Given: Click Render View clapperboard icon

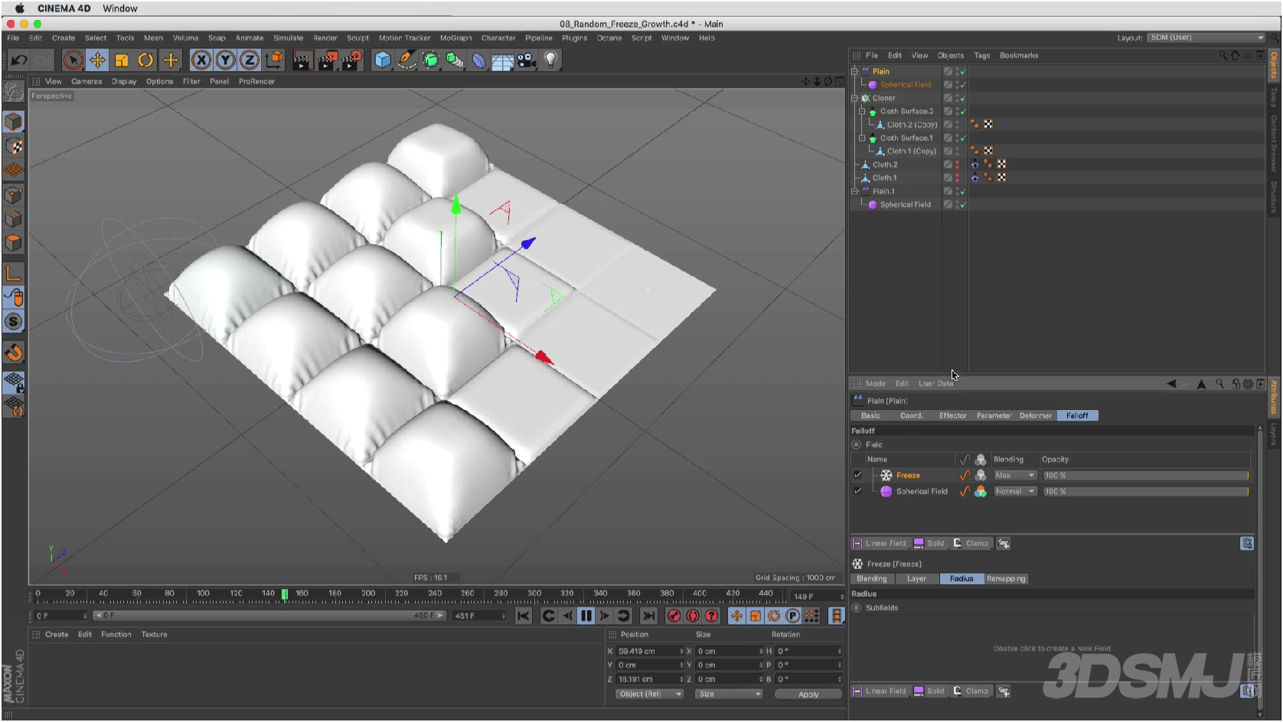Looking at the screenshot, I should pos(302,60).
